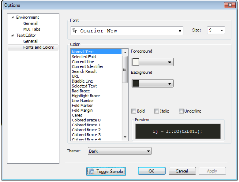
Task: Select 'Colored Brace 0' in the list
Action: [x=96, y=120]
